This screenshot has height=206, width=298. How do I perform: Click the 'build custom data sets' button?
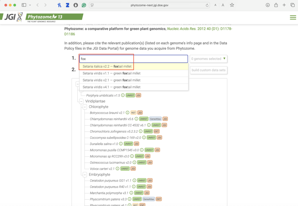(208, 70)
